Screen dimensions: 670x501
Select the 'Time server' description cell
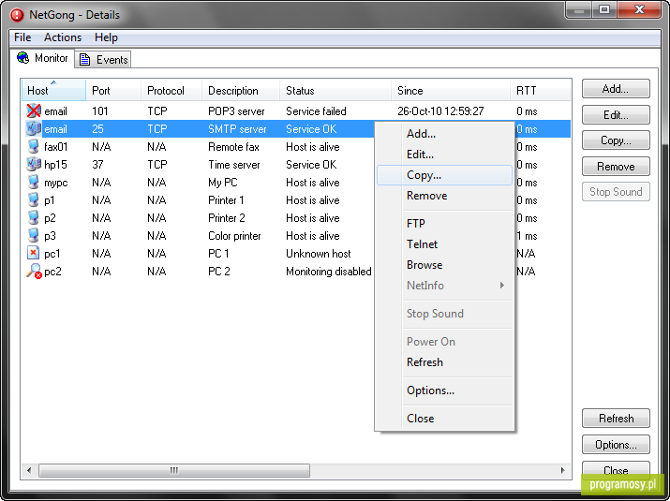point(233,165)
